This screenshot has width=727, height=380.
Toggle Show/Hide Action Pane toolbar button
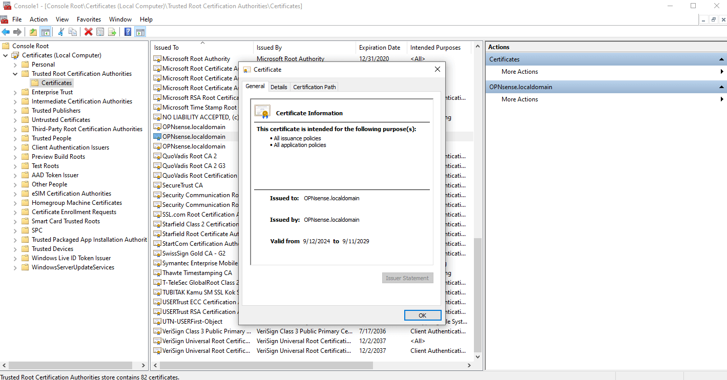(140, 32)
